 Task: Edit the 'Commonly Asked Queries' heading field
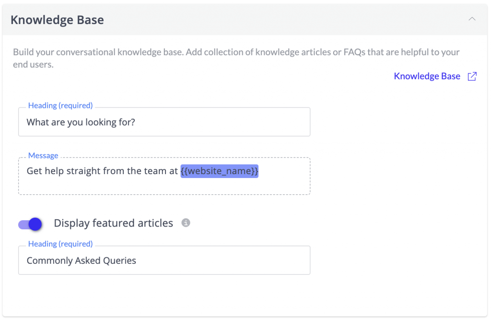[x=164, y=260]
